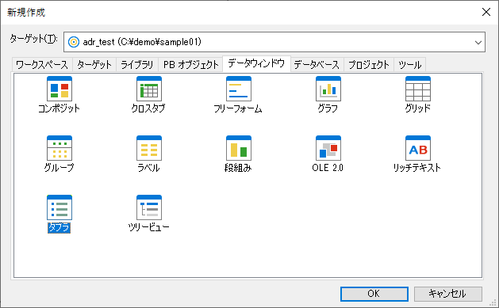
Task: Expand the ターゲット dropdown arrow
Action: coord(478,42)
